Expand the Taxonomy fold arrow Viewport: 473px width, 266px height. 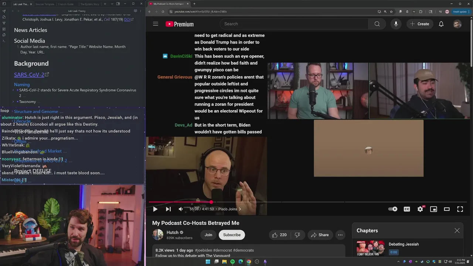(x=13, y=102)
